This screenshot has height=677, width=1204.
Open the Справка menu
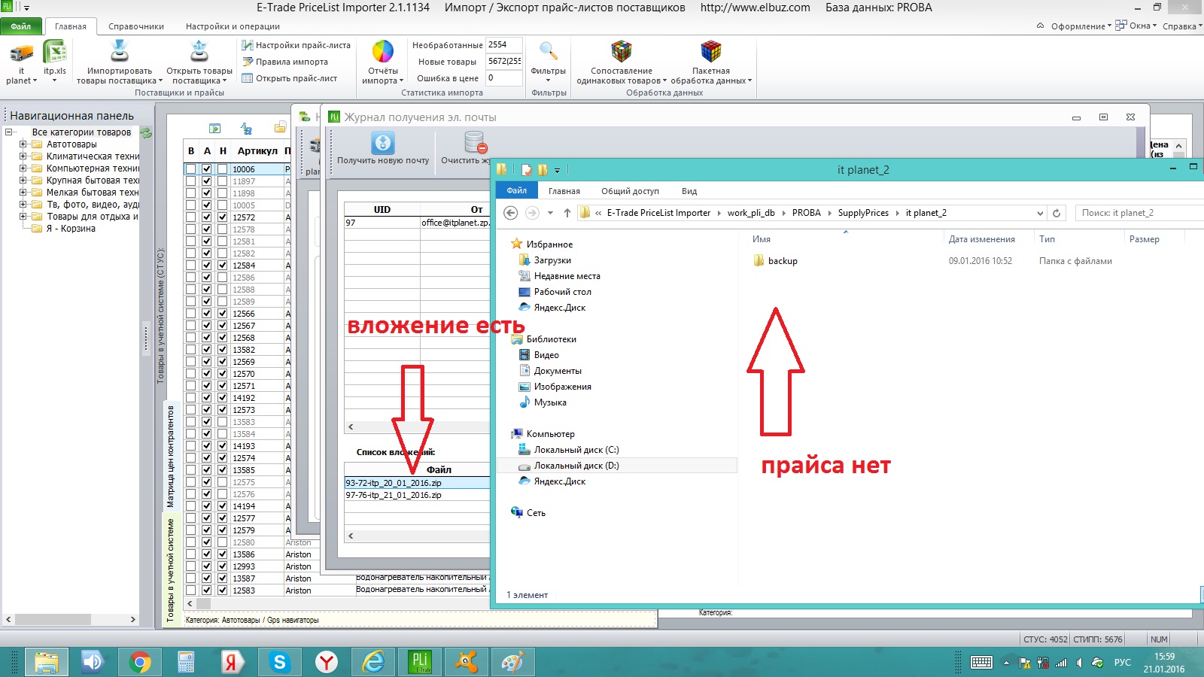coord(1181,26)
